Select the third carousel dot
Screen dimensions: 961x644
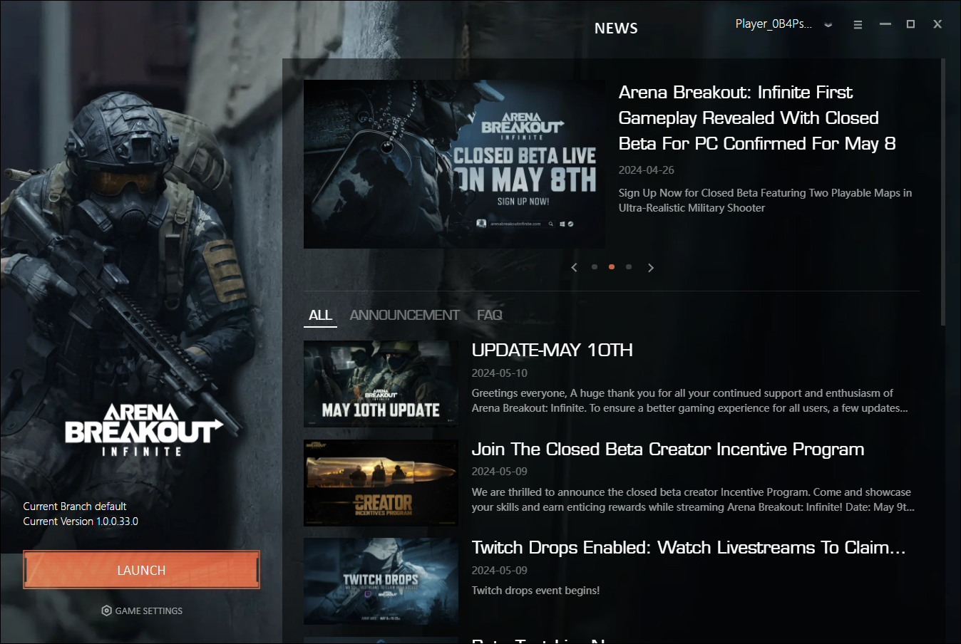[x=629, y=267]
